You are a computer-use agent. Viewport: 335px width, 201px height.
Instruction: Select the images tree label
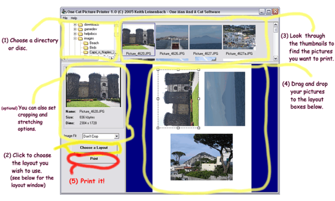tap(89, 38)
